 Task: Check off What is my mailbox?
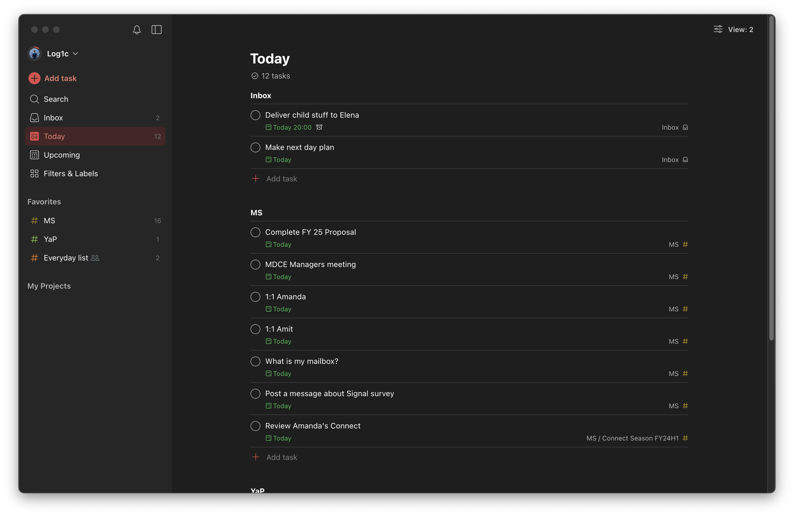tap(255, 361)
